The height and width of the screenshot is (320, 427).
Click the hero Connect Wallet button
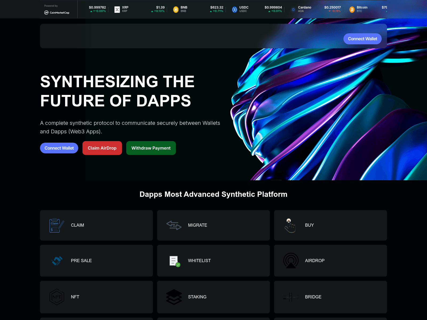(x=59, y=148)
